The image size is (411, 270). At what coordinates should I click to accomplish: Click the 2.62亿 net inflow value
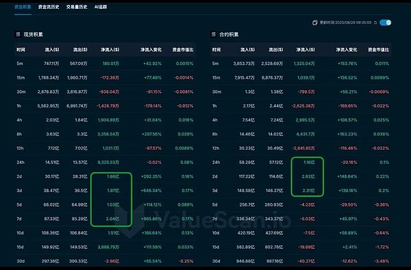(x=308, y=176)
